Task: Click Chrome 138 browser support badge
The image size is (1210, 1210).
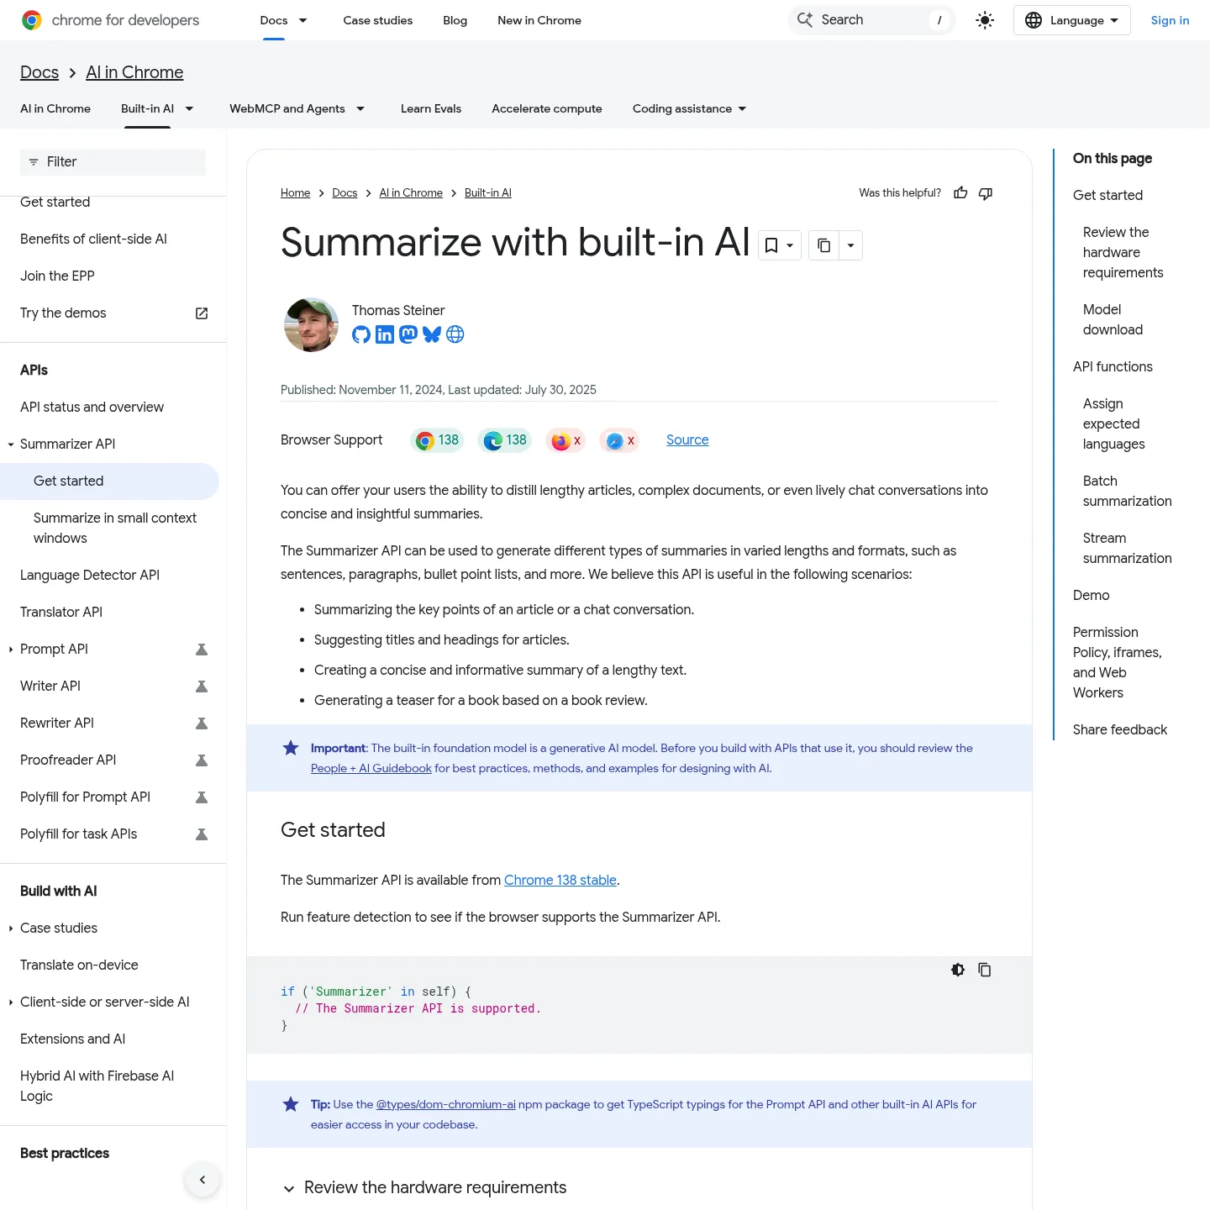Action: (x=437, y=440)
